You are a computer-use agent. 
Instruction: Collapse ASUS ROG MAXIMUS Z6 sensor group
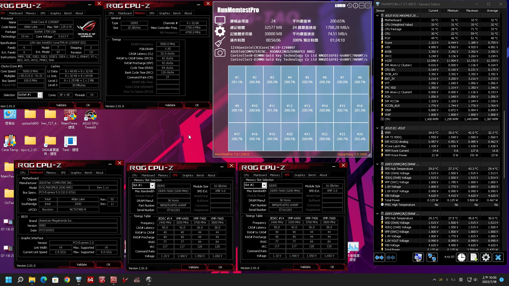(x=378, y=16)
